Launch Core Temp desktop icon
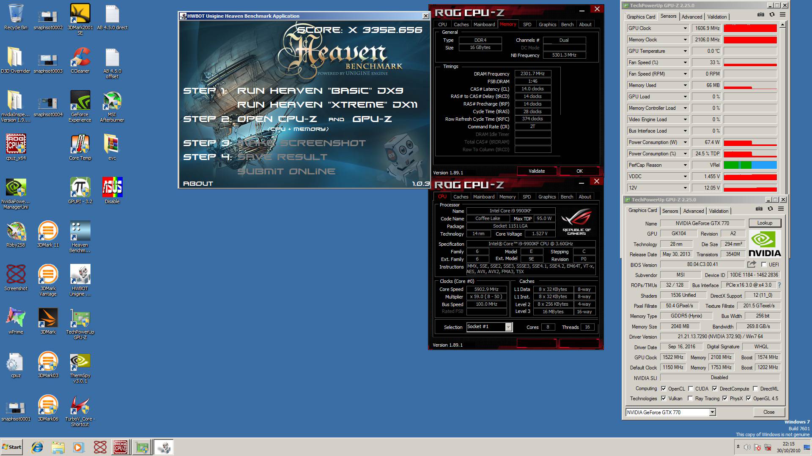Image resolution: width=812 pixels, height=456 pixels. (x=80, y=147)
